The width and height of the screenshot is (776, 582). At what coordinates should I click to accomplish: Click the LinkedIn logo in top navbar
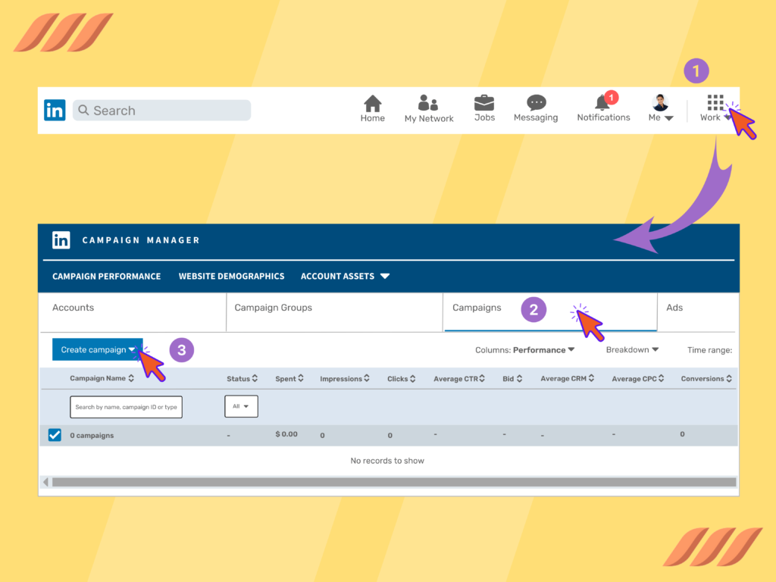pos(55,110)
